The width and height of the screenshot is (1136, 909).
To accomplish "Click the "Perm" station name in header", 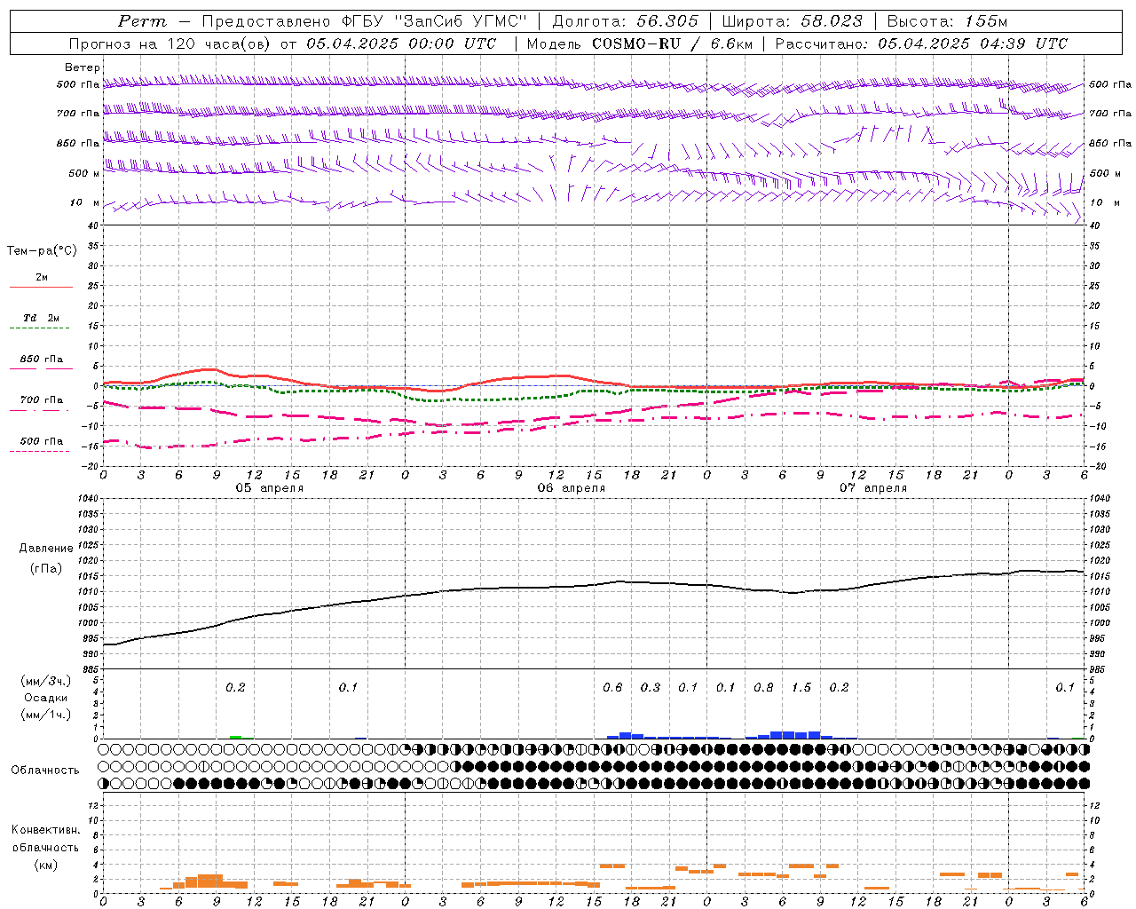I will (x=143, y=21).
